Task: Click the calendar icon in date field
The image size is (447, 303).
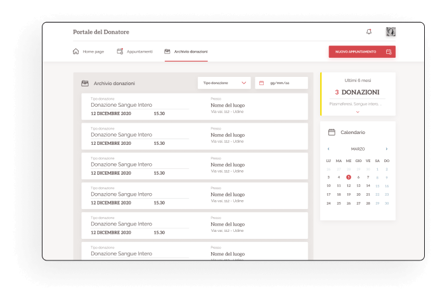Action: (x=261, y=83)
